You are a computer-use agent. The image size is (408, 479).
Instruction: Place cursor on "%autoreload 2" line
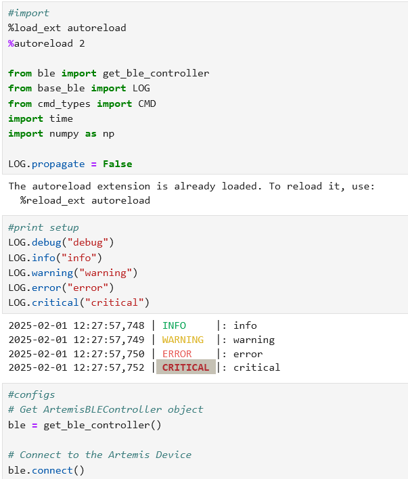[47, 43]
